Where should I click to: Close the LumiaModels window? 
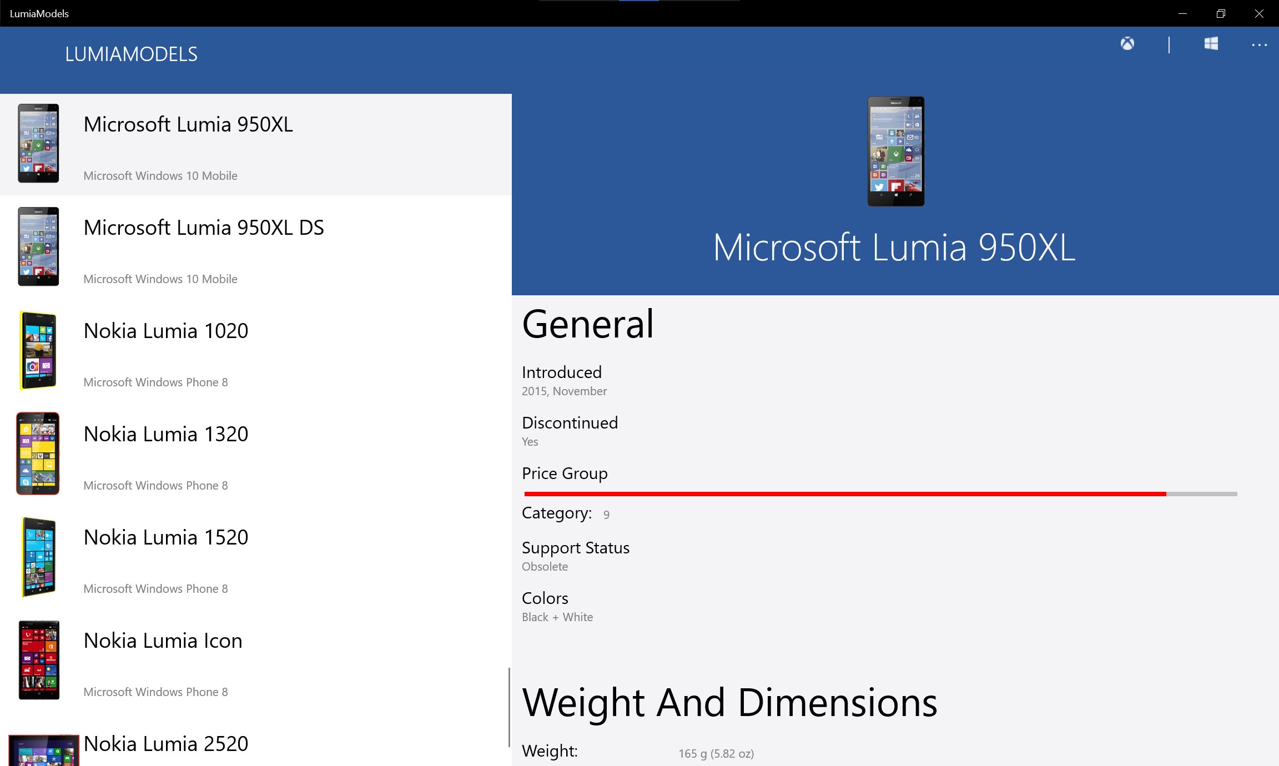coord(1259,13)
